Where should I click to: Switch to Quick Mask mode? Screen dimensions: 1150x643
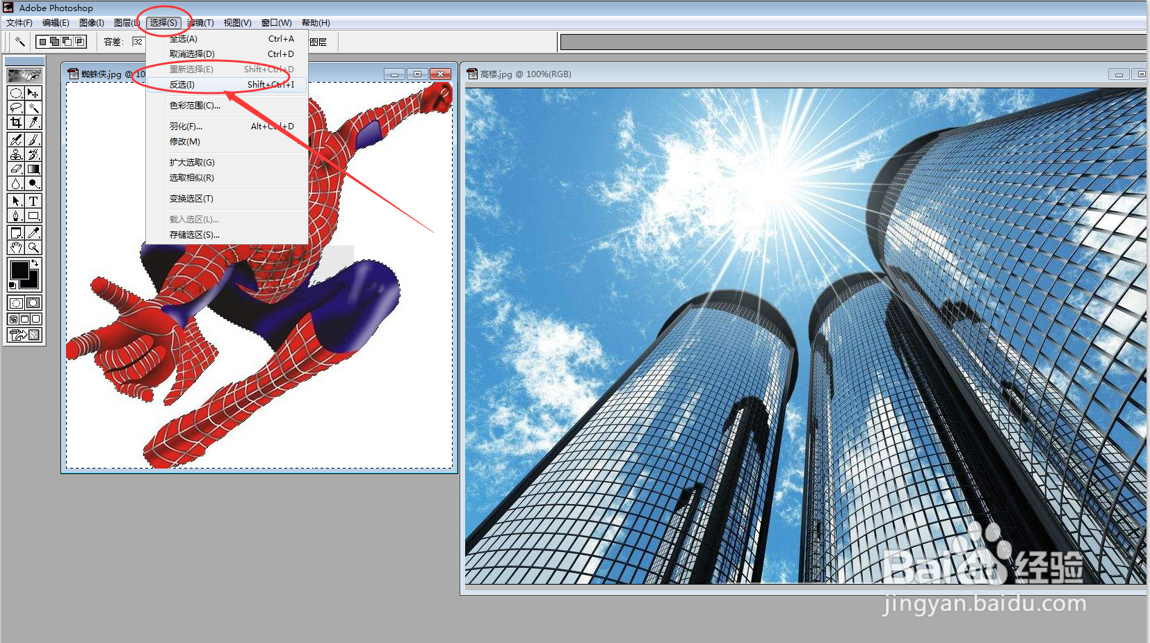point(33,303)
